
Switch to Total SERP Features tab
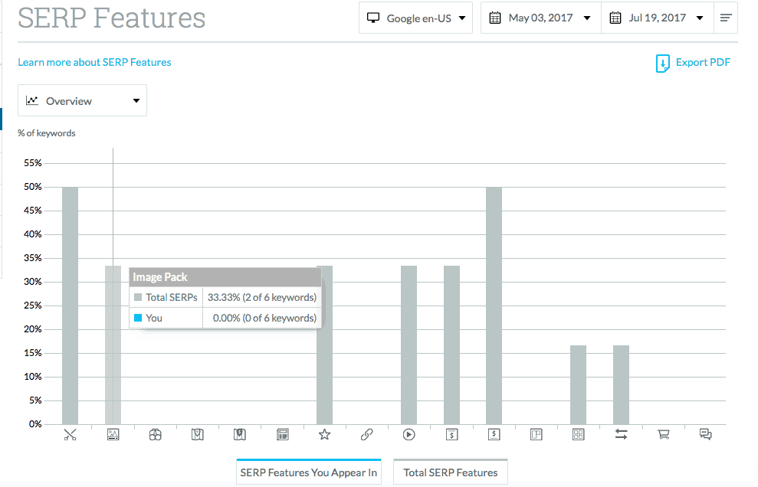[451, 472]
